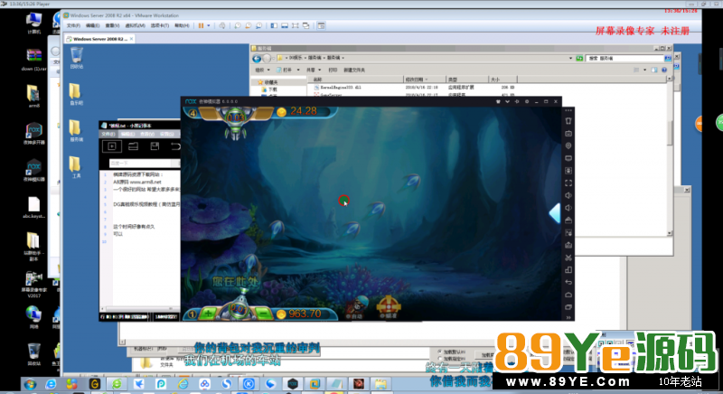The image size is (723, 394).
Task: Open the black G icon on taskbar
Action: (x=95, y=384)
